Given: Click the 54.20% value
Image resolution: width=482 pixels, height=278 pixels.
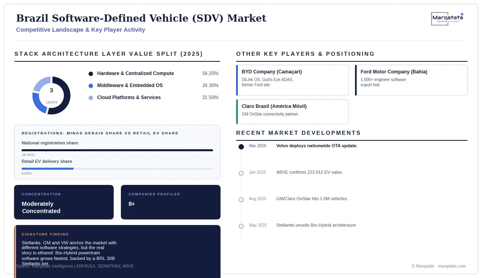Looking at the screenshot, I should [x=210, y=73].
